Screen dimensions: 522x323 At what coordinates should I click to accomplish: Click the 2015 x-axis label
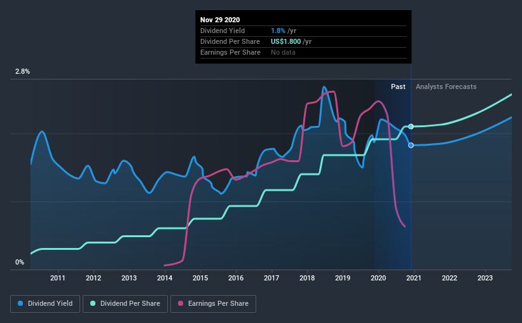[200, 278]
